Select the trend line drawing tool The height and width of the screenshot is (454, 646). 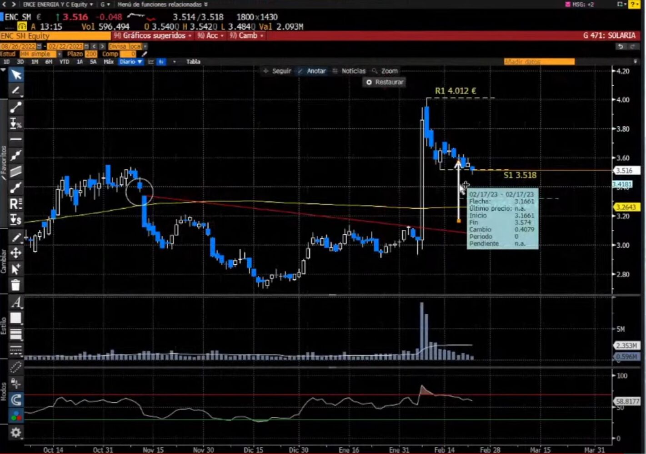pos(16,107)
